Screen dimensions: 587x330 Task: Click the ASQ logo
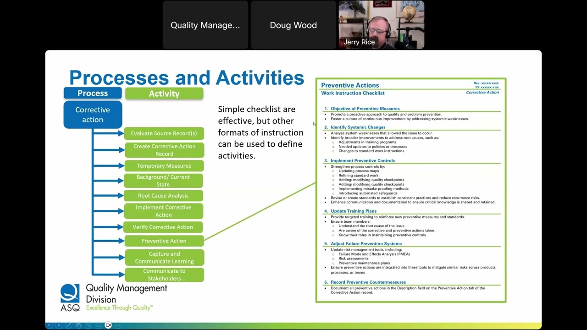(x=70, y=298)
